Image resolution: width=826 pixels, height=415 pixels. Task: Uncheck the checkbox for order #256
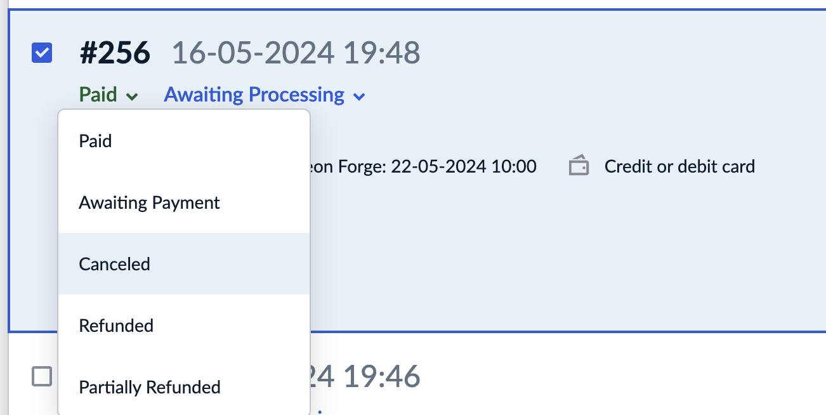coord(42,53)
